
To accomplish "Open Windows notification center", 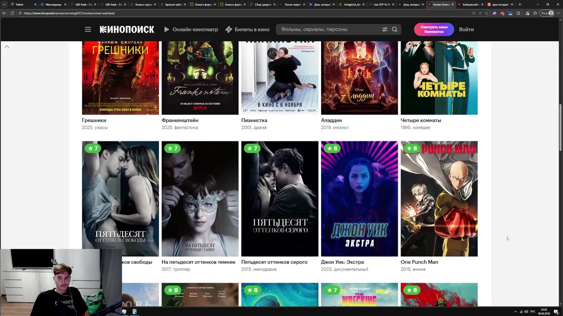I will tap(556, 312).
